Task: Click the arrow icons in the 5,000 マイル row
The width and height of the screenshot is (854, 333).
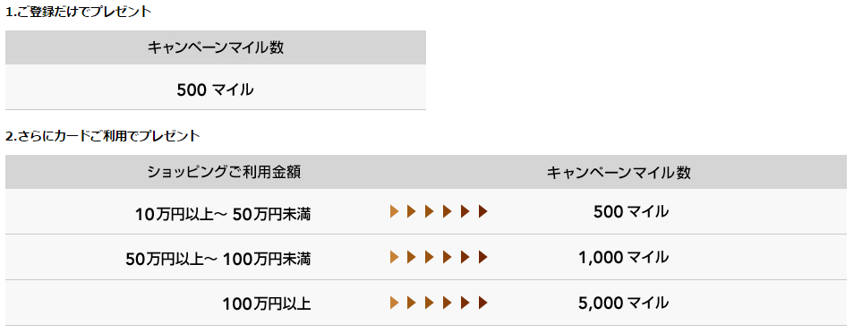Action: pos(439,303)
